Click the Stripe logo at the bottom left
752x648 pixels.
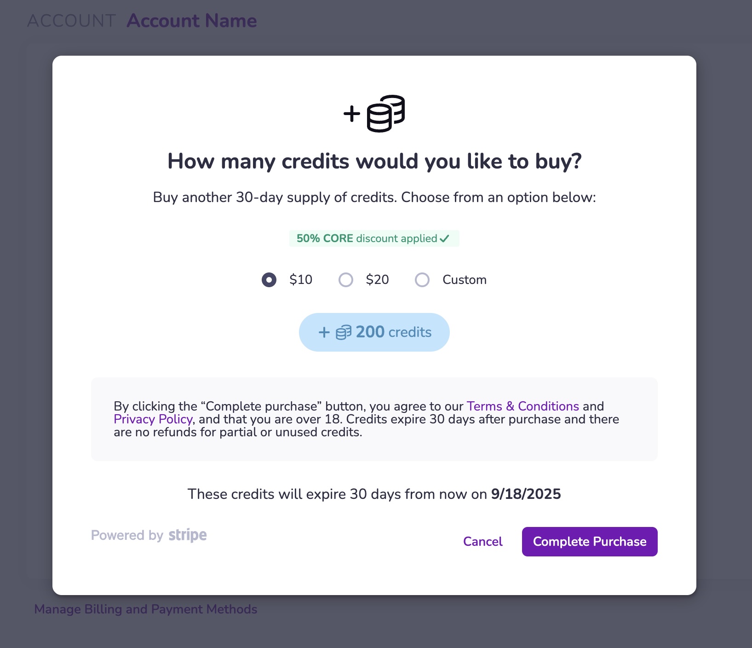tap(187, 535)
